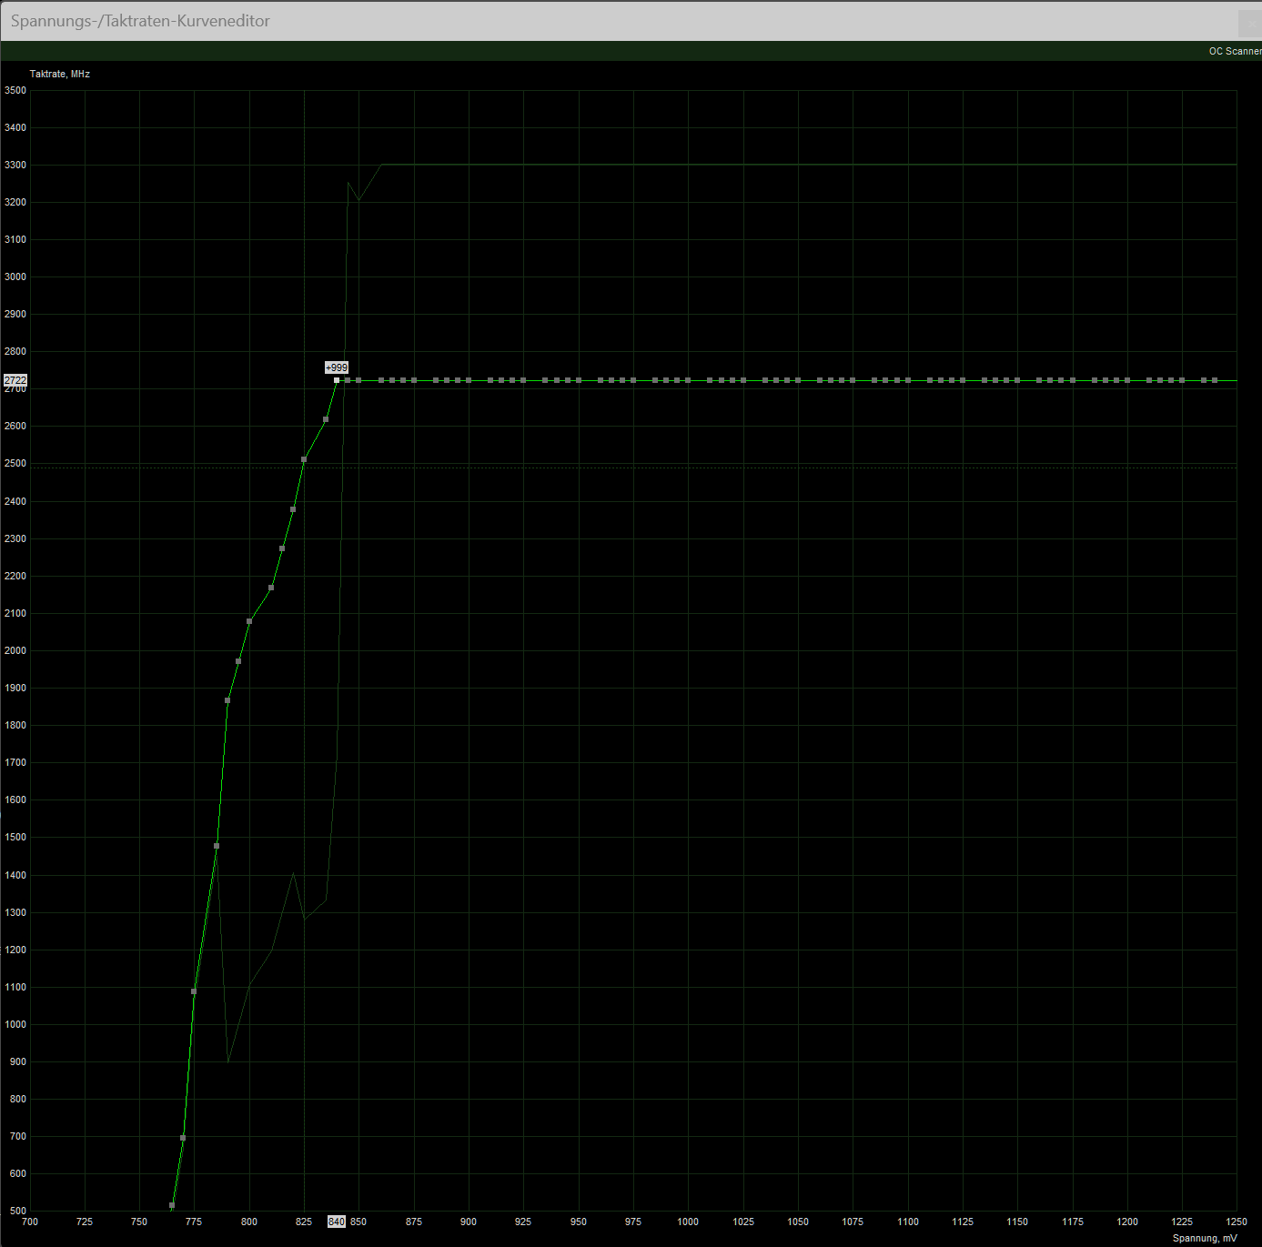Screen dimensions: 1262x1247
Task: Select flat-line curve point at 1000 mV
Action: pyautogui.click(x=688, y=380)
